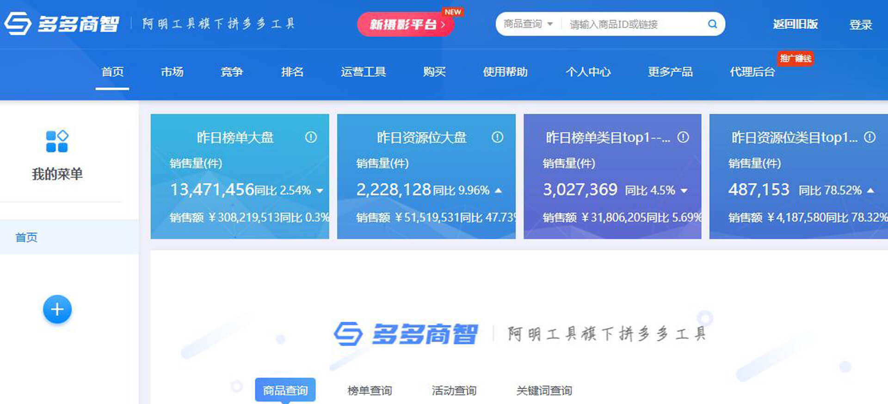Click 销售额 ¥51,519,531 text
The width and height of the screenshot is (888, 404).
(408, 217)
